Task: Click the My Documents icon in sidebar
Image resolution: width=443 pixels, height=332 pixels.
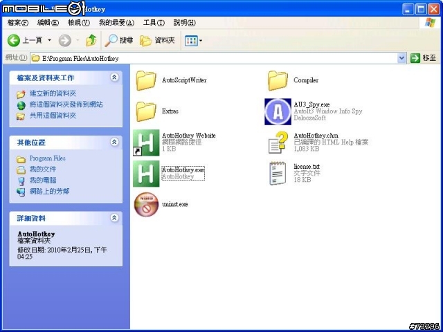Action: pyautogui.click(x=21, y=170)
